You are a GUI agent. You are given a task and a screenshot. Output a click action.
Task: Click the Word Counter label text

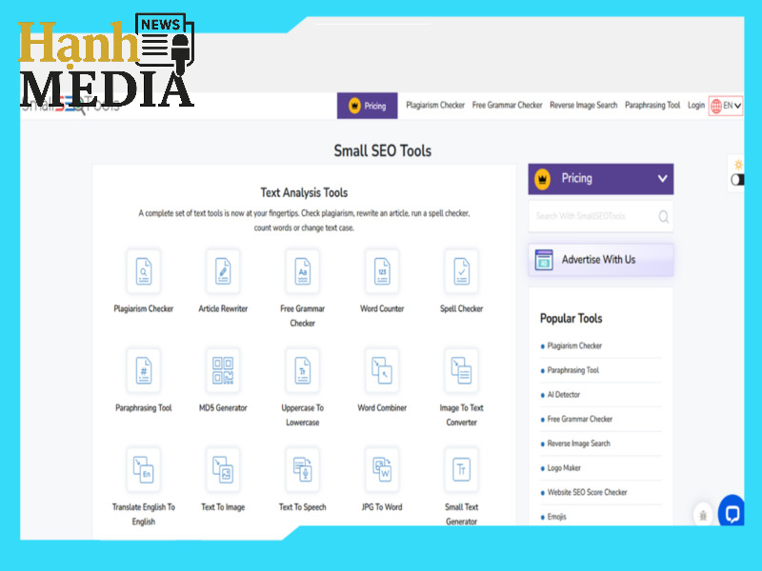(382, 308)
